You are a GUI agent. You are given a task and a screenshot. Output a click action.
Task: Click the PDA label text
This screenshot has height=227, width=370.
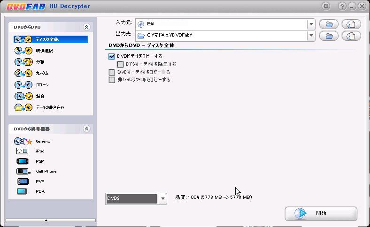pyautogui.click(x=40, y=191)
